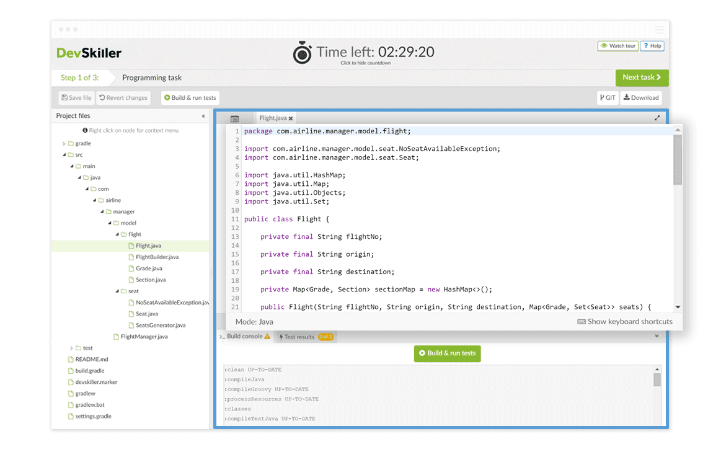Open SeatsGenerator.java file
Image resolution: width=721 pixels, height=452 pixels.
coord(161,326)
